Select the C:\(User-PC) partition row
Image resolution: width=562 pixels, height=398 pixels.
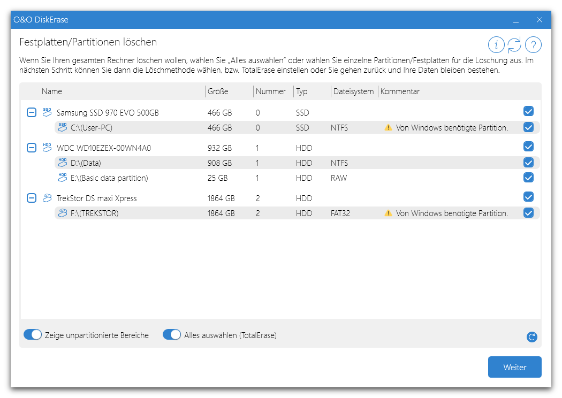coord(297,127)
